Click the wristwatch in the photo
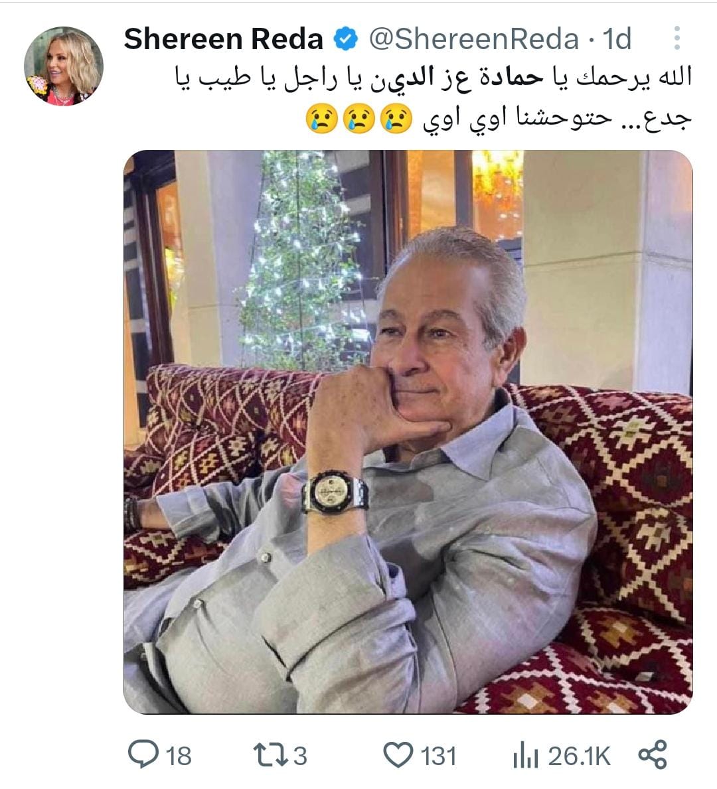717x789 pixels. click(x=335, y=492)
